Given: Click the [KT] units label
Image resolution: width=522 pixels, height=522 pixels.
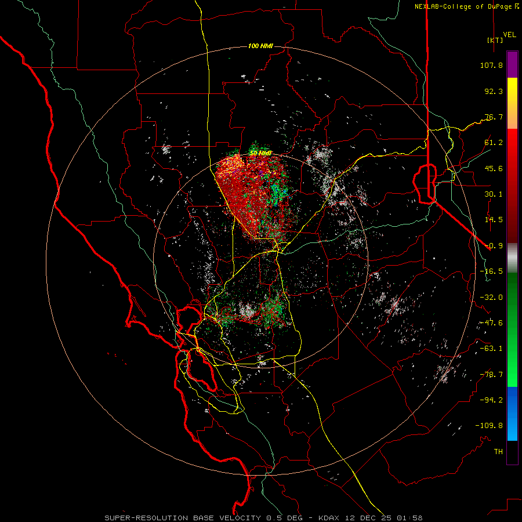Looking at the screenshot, I should (495, 40).
